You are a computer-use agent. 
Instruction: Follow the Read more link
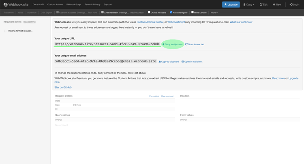[x=278, y=78]
